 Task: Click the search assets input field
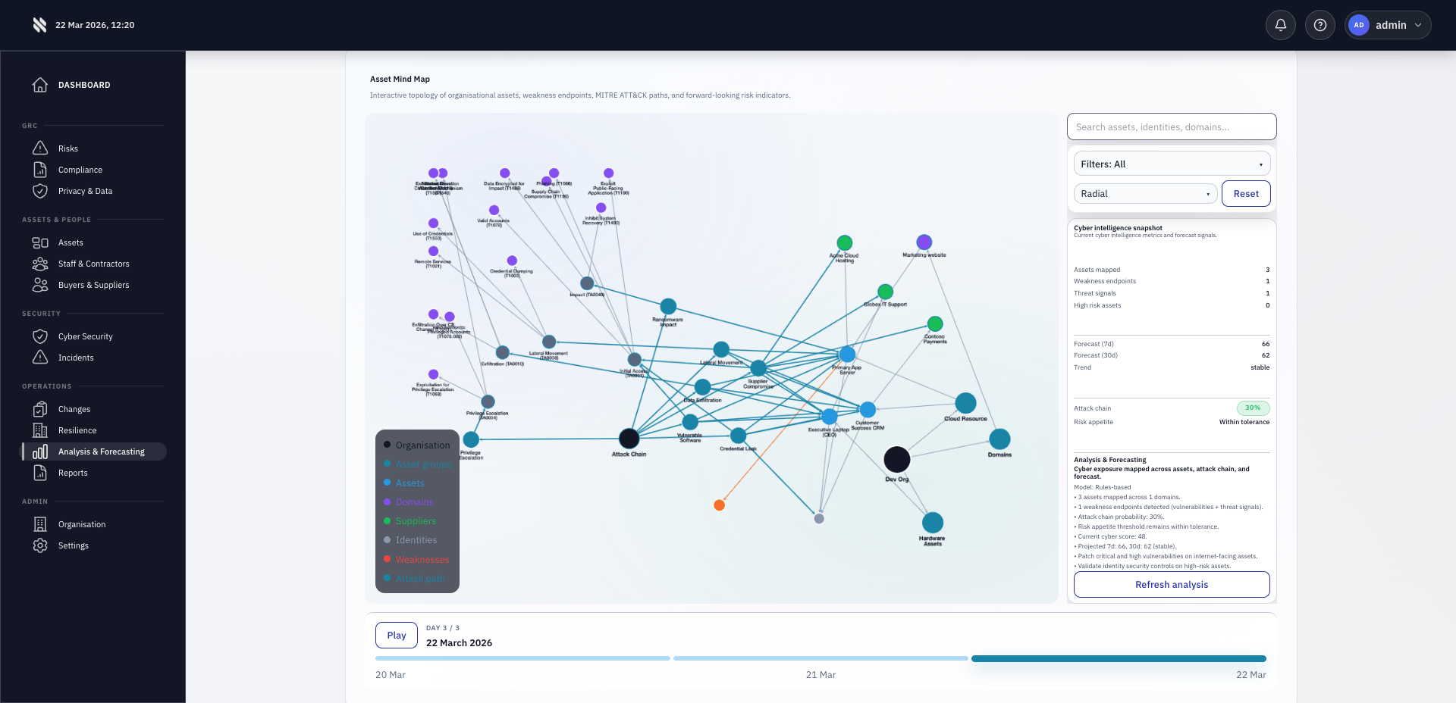(1171, 127)
